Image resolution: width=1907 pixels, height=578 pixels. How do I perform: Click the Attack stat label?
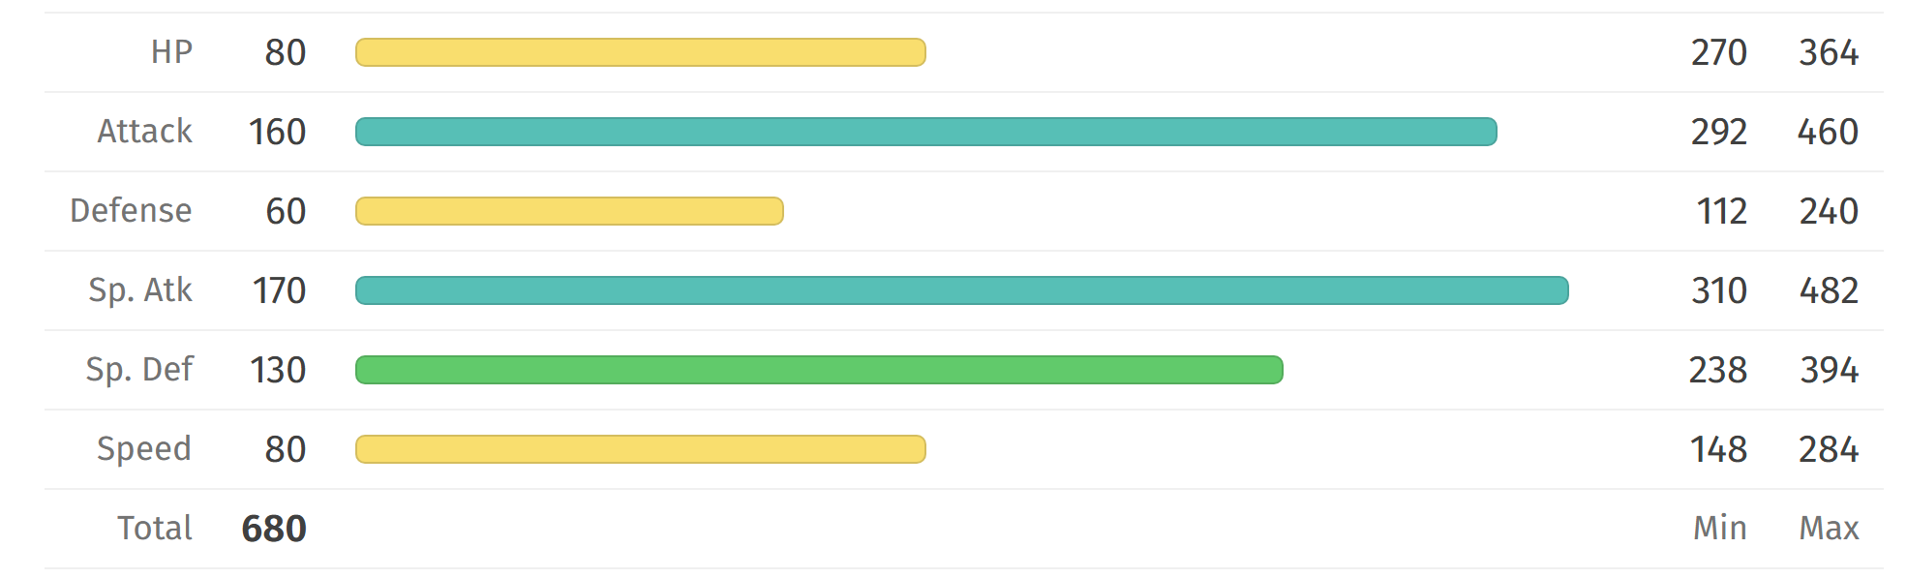[144, 132]
